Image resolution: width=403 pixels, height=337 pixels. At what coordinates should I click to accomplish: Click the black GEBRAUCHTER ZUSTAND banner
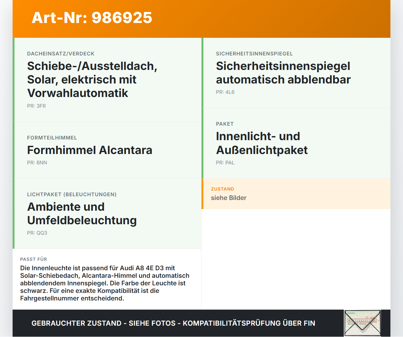pyautogui.click(x=173, y=323)
